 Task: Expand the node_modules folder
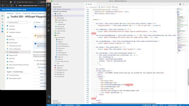click(53, 31)
